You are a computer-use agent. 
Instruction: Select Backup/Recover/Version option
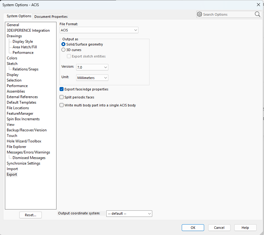pyautogui.click(x=27, y=130)
